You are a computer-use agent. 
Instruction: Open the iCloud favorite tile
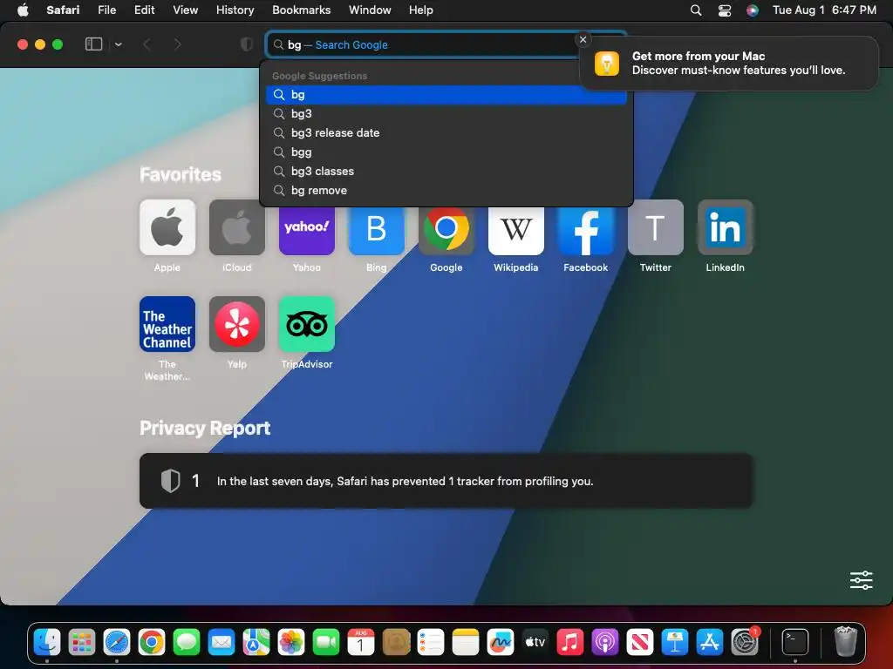click(237, 227)
